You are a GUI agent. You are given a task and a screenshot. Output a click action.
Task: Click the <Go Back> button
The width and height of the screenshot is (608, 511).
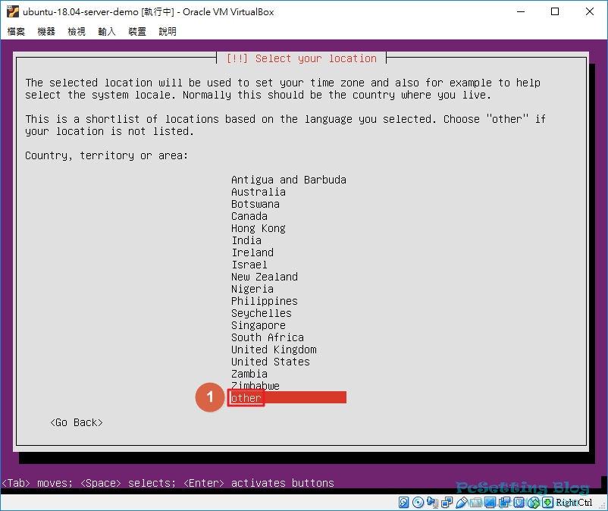pos(77,422)
